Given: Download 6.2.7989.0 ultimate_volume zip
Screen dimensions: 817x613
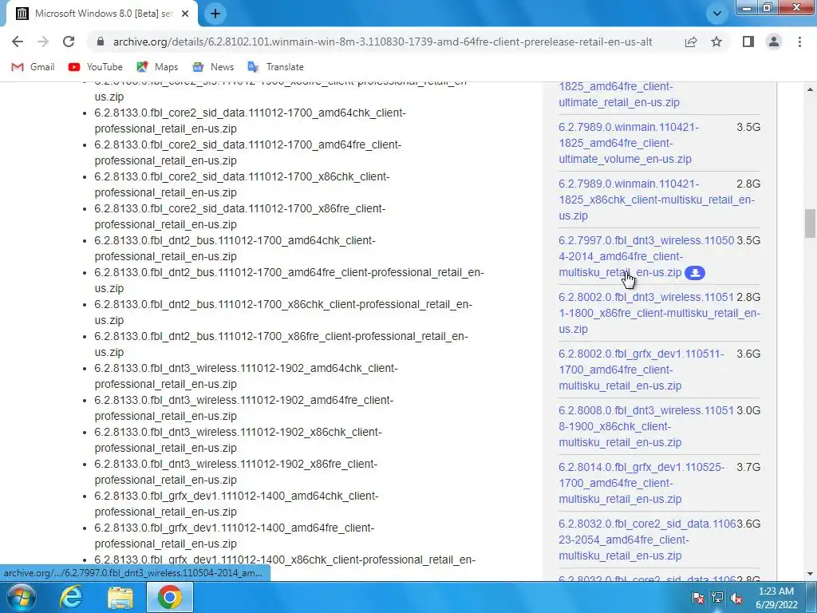Looking at the screenshot, I should point(629,143).
